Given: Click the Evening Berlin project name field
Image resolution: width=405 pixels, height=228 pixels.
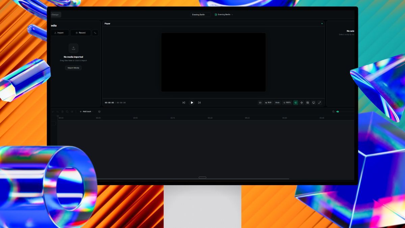Looking at the screenshot, I should click(200, 15).
